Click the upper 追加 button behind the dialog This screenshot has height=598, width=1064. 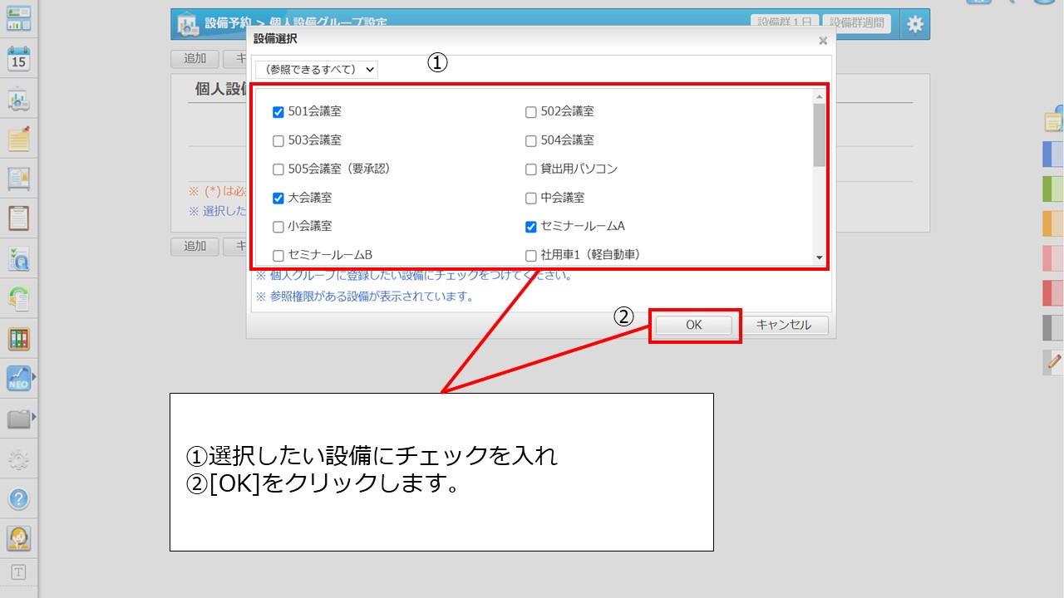coord(195,59)
